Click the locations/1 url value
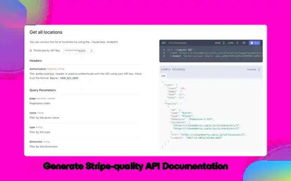 213,135
